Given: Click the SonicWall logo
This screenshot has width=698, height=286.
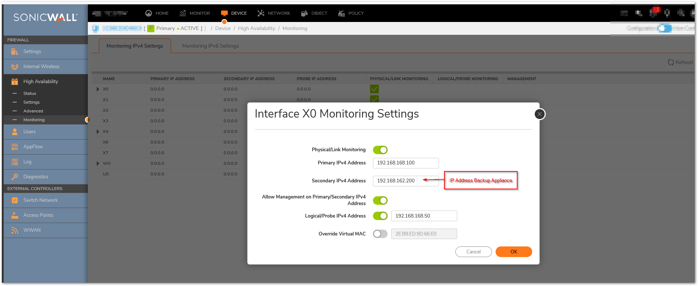Looking at the screenshot, I should tap(45, 18).
